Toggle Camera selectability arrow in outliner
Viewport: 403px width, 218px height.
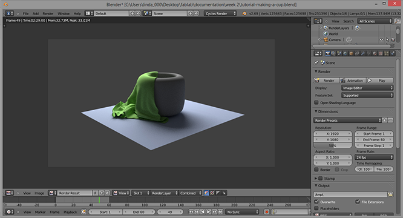coord(387,39)
